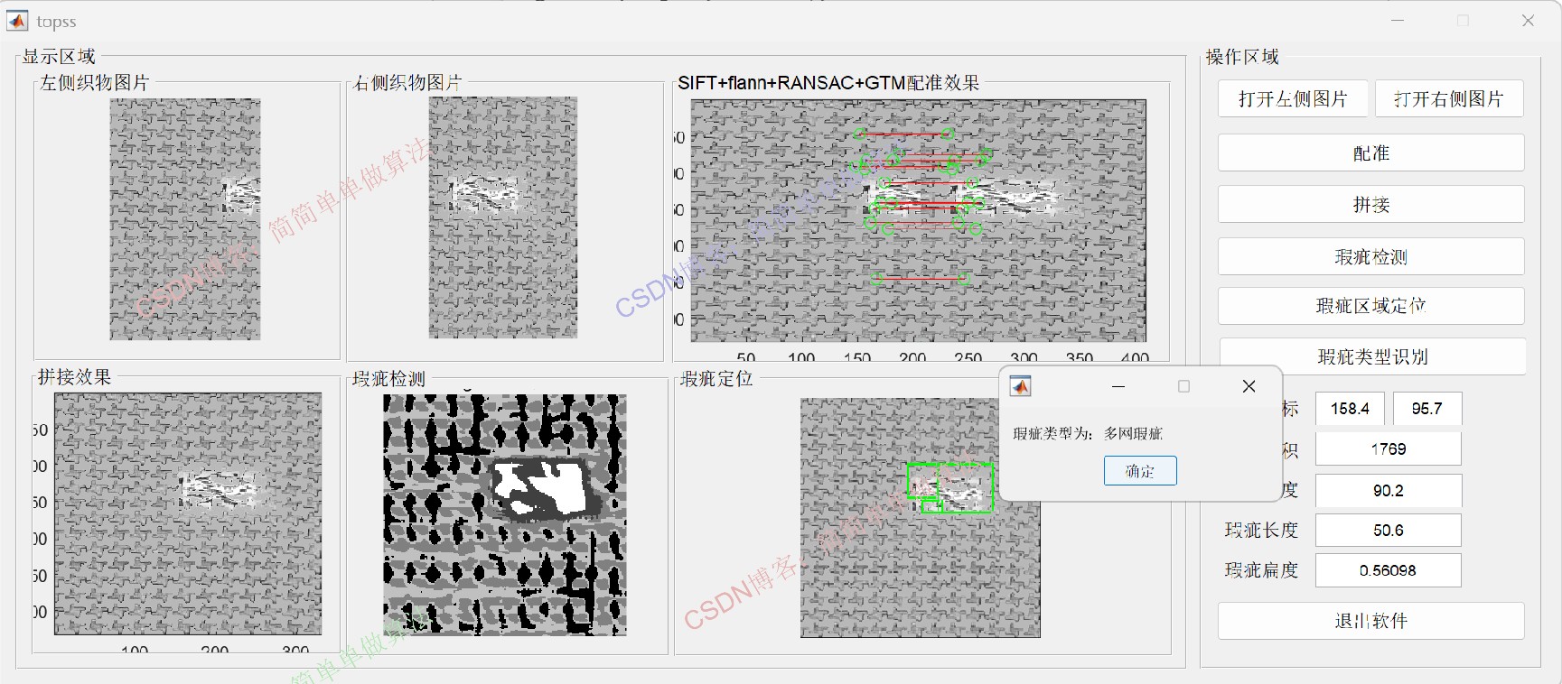Click the MATLAB icon in topss title bar
Viewport: 1562px width, 684px height.
pos(17,21)
